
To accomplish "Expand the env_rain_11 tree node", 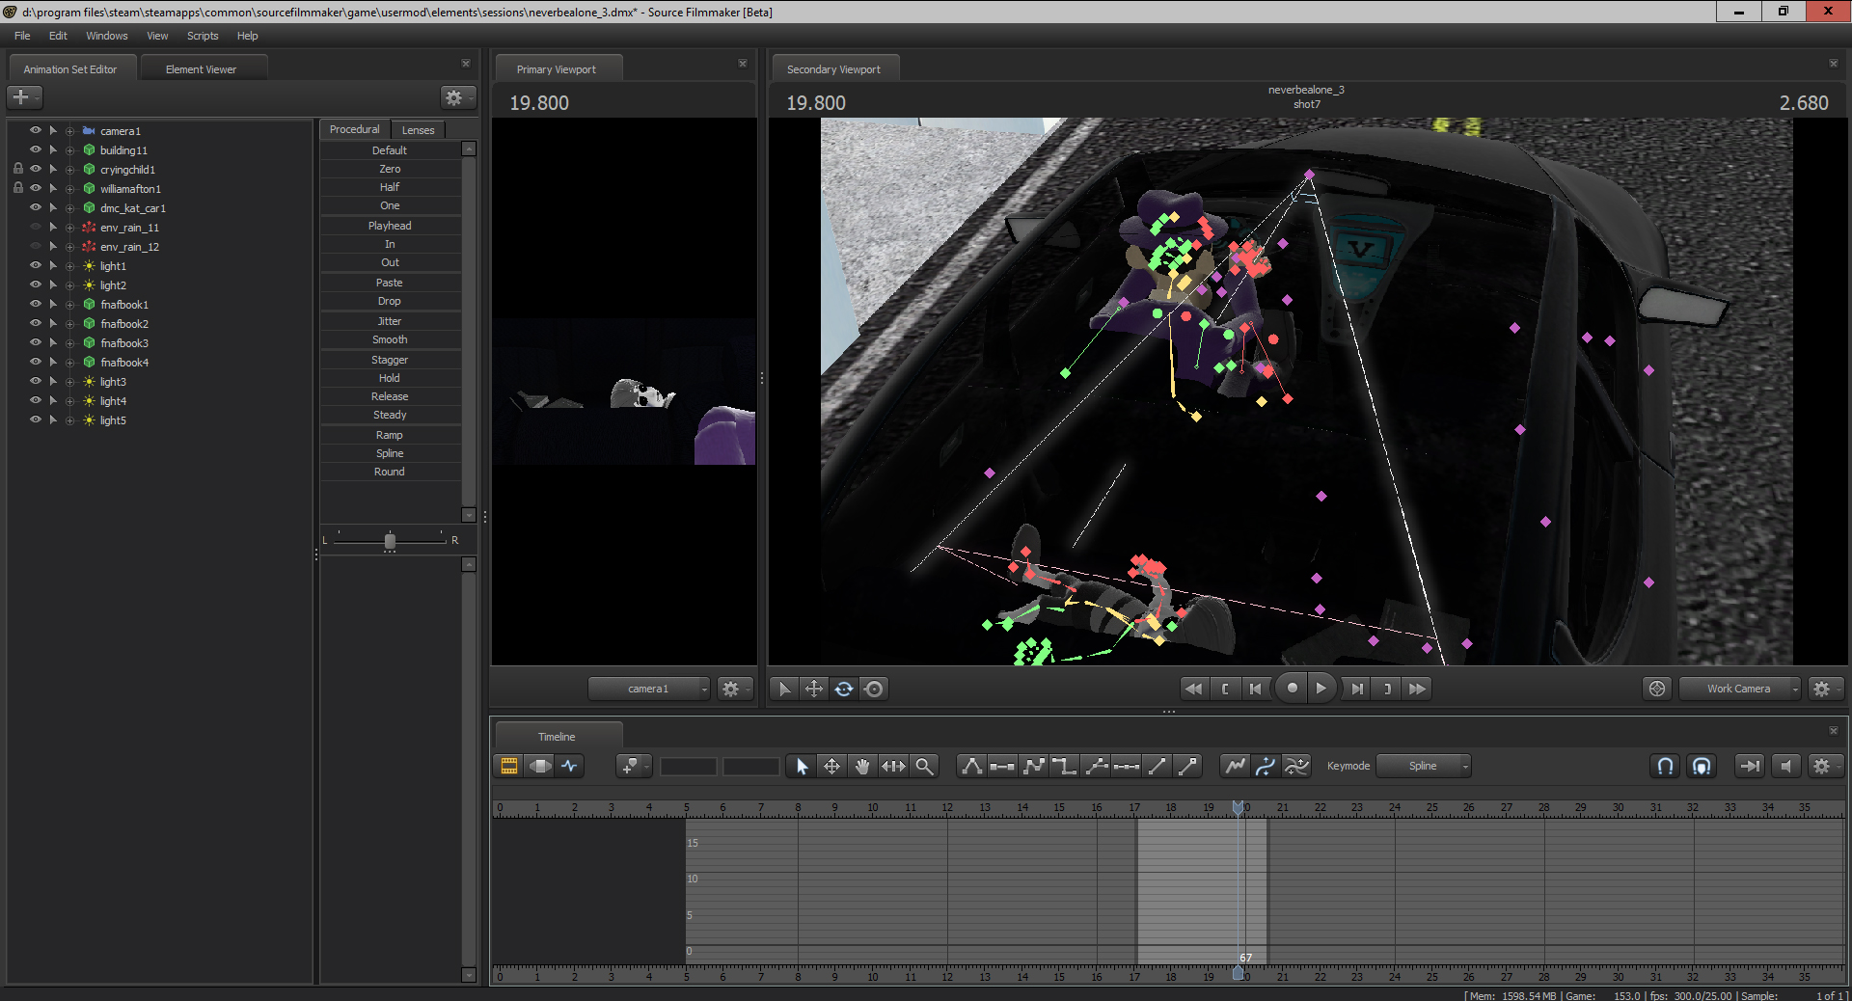I will [69, 228].
